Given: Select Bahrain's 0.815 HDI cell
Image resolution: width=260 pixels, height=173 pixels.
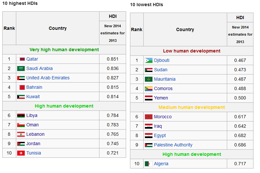Looking at the screenshot, I should [x=112, y=87].
